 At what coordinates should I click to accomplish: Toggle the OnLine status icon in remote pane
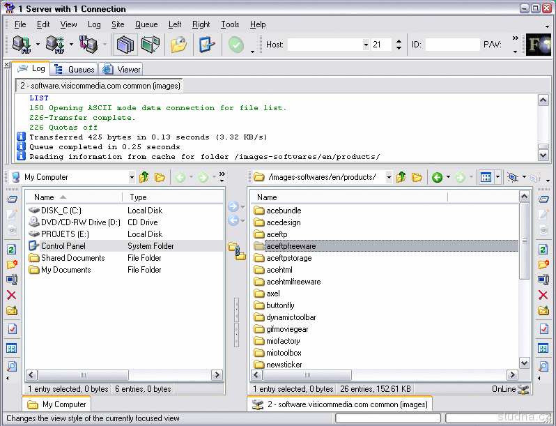point(523,389)
